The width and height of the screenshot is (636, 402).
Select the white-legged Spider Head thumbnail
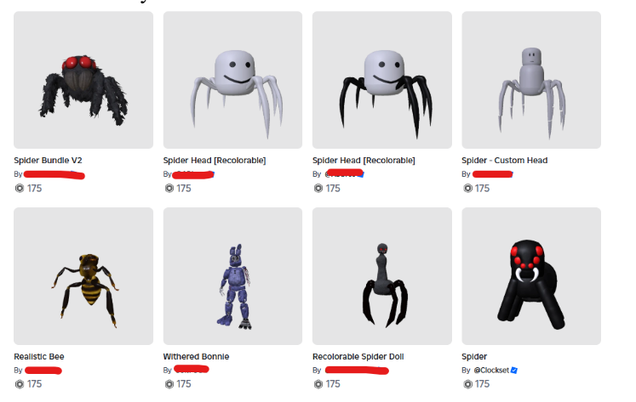(x=232, y=80)
